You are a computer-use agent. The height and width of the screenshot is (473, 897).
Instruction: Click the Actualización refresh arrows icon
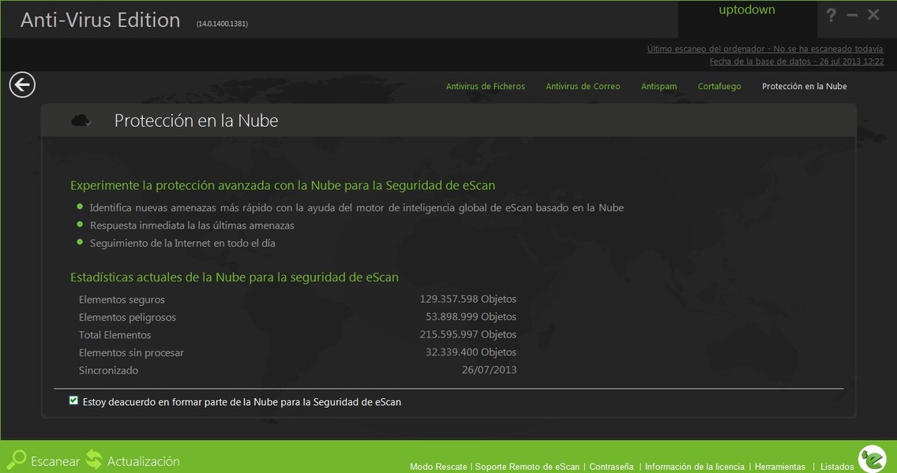pyautogui.click(x=94, y=460)
